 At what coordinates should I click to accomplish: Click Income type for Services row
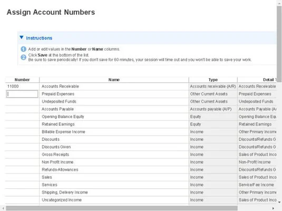213,185
